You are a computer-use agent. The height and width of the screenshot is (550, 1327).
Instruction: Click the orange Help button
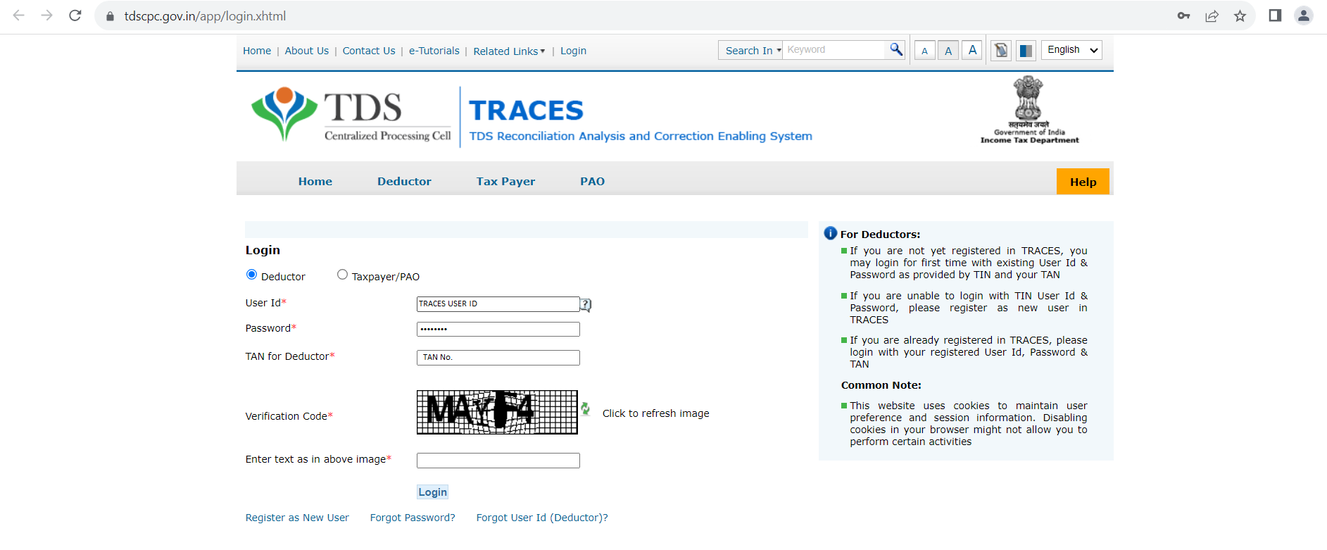click(x=1083, y=182)
